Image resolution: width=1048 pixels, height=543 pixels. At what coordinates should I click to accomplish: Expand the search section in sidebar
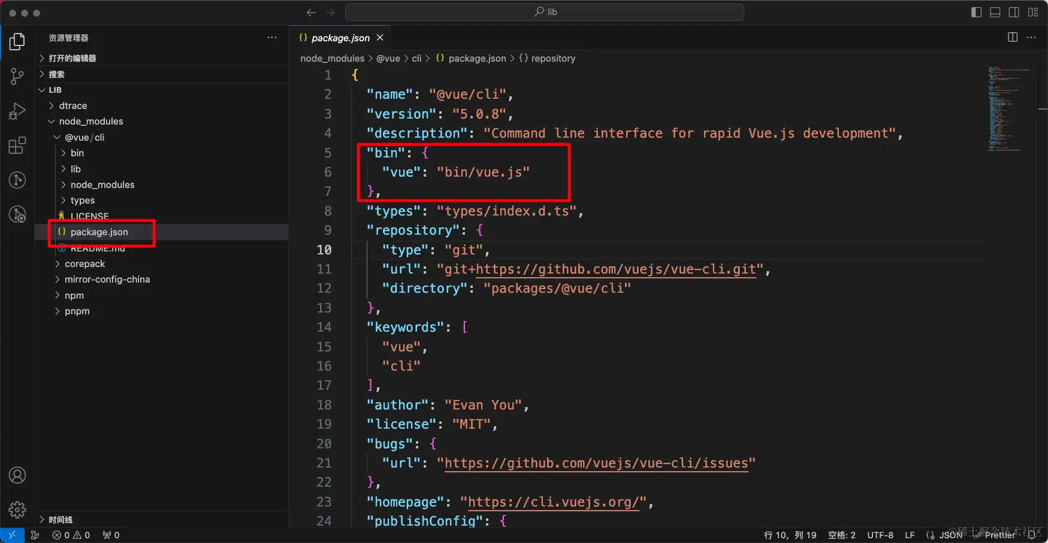[162, 74]
